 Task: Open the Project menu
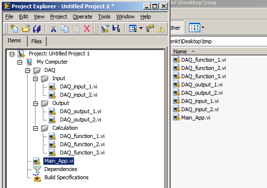[58, 17]
